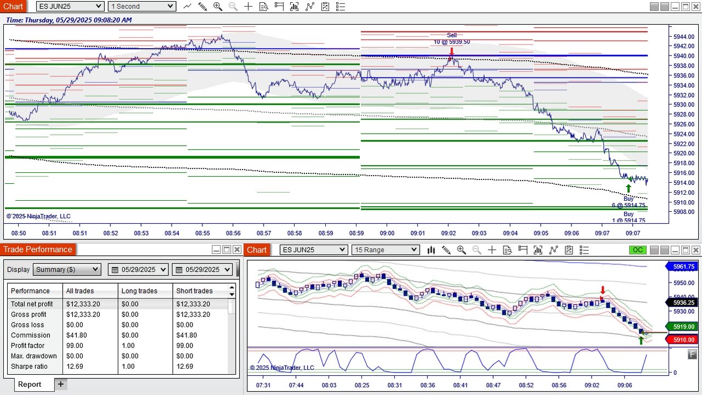Select drawing tools pencil in bottom chart
The image size is (702, 395).
click(x=446, y=250)
